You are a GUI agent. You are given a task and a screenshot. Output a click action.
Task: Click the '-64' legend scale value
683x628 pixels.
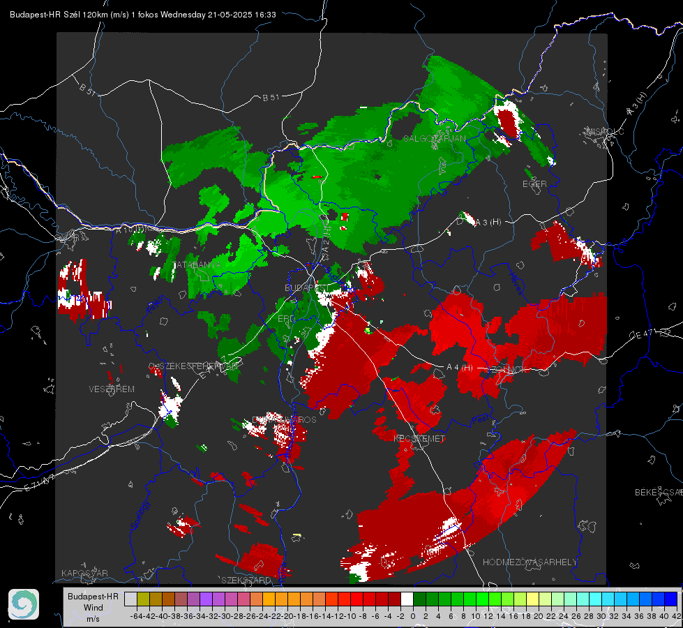[136, 616]
